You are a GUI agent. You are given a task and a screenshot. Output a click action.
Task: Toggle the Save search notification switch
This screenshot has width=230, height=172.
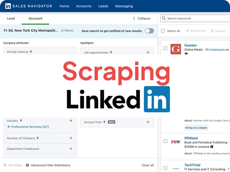[149, 31]
